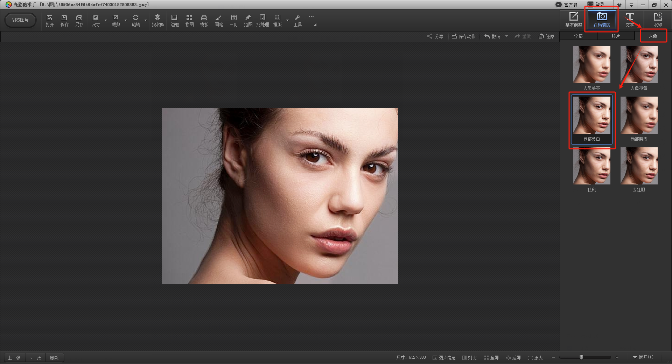The height and width of the screenshot is (364, 672).
Task: Click the zoom slider handle
Action: click(x=581, y=357)
